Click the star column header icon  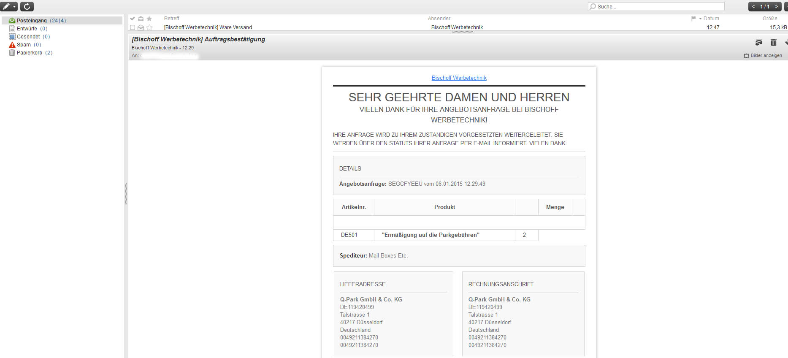149,19
